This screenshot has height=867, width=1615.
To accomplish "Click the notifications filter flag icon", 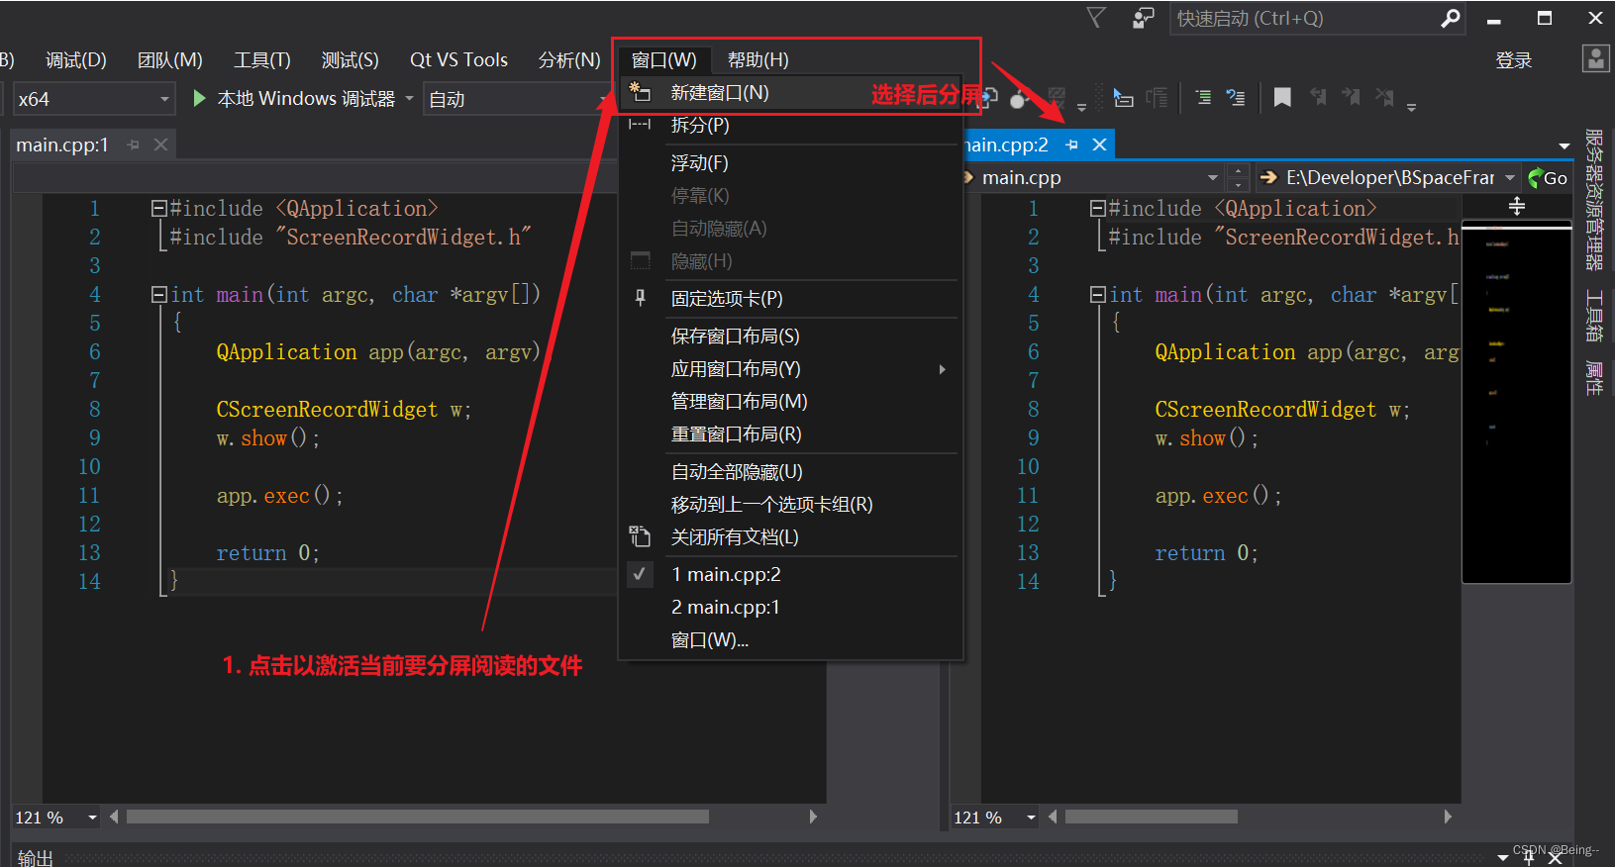I will point(1096,18).
